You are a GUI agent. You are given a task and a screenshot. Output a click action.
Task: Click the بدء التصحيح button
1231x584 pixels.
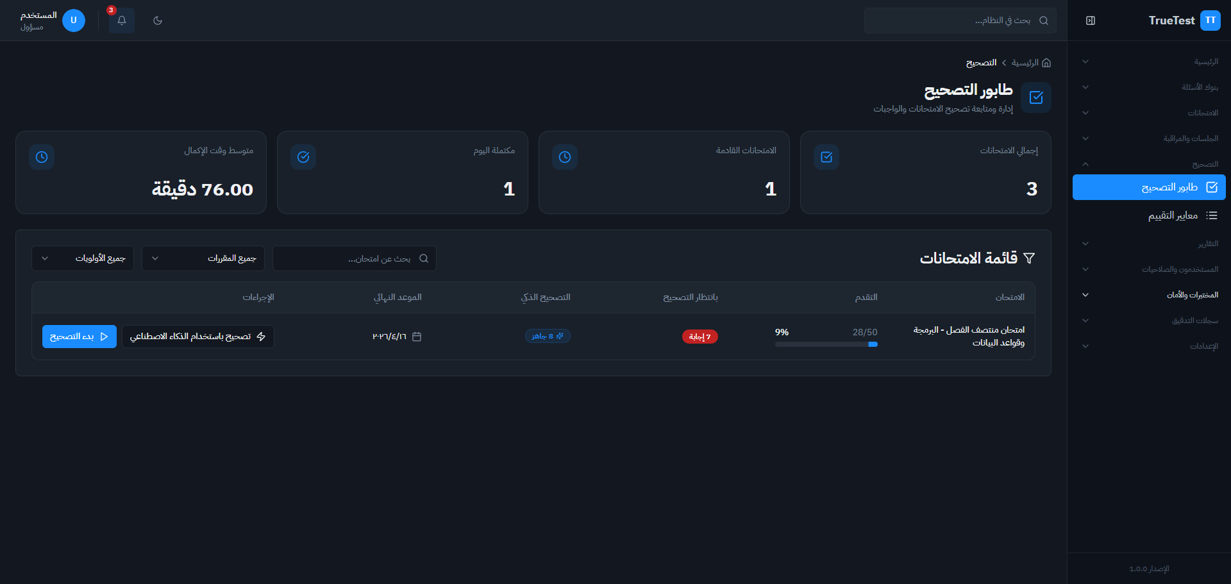[x=80, y=337]
